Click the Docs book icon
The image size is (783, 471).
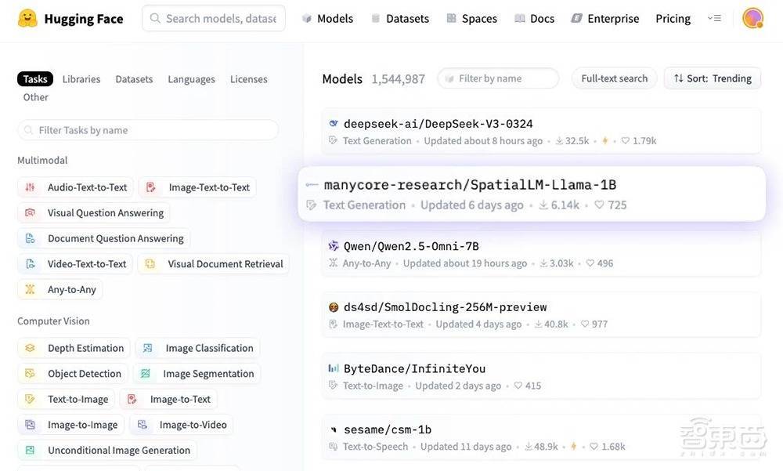(520, 19)
